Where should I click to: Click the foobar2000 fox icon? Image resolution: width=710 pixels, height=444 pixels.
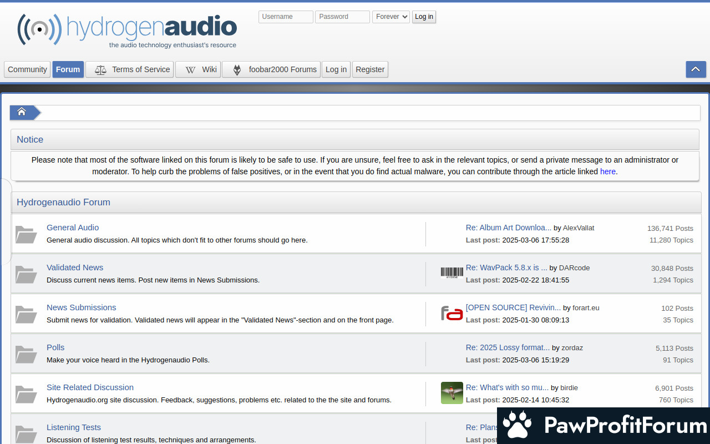click(237, 70)
